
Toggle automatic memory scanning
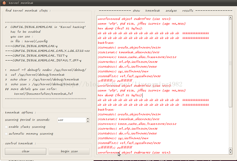(7, 133)
